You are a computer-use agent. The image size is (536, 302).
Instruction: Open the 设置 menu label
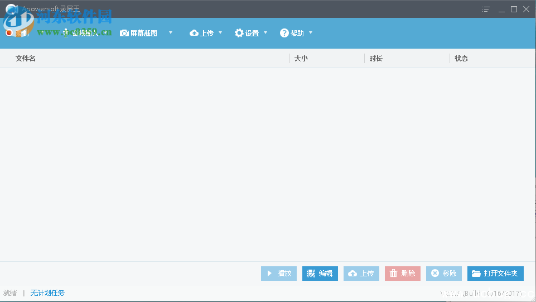252,33
